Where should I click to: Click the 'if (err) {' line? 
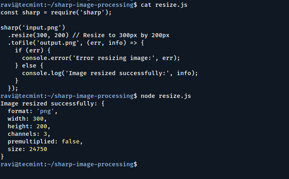click(x=33, y=50)
